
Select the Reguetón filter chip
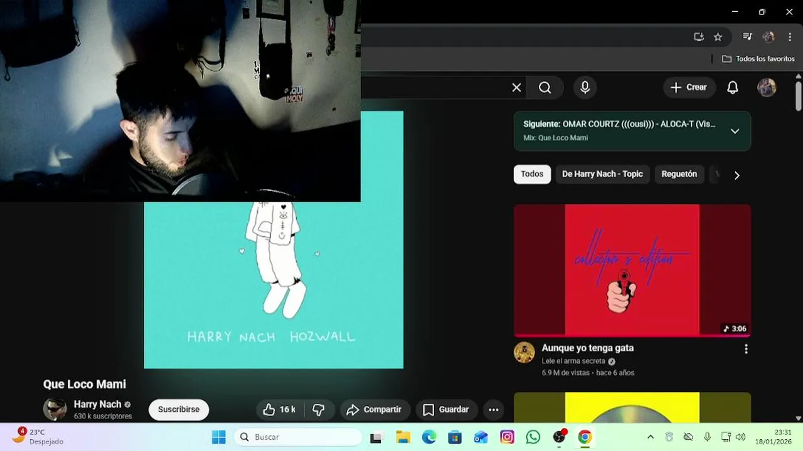[x=679, y=174]
